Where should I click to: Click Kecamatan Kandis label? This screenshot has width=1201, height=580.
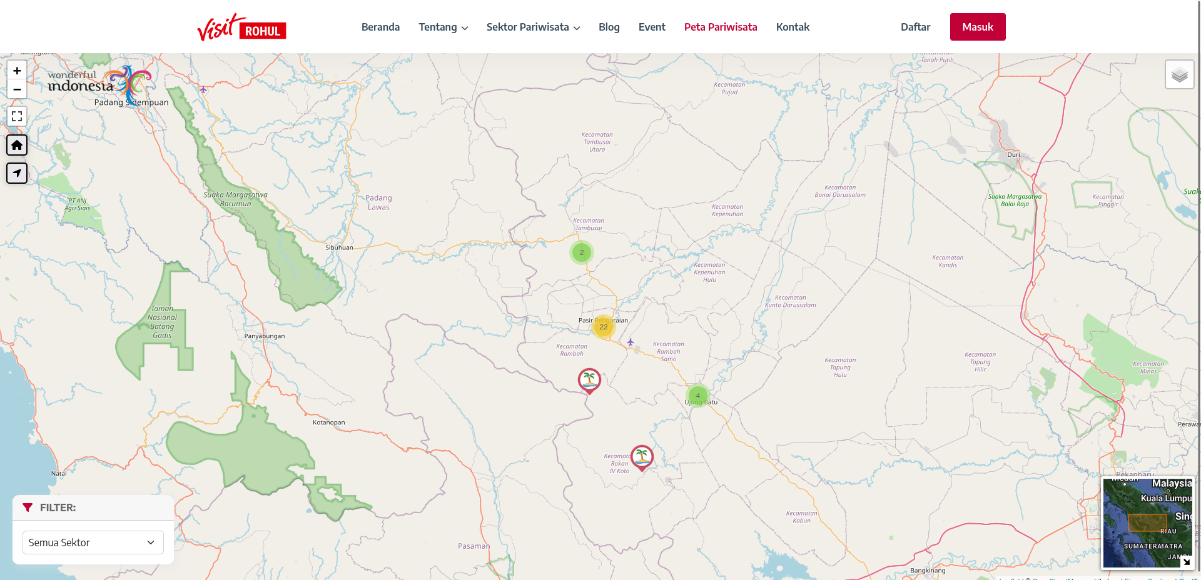pyautogui.click(x=948, y=261)
